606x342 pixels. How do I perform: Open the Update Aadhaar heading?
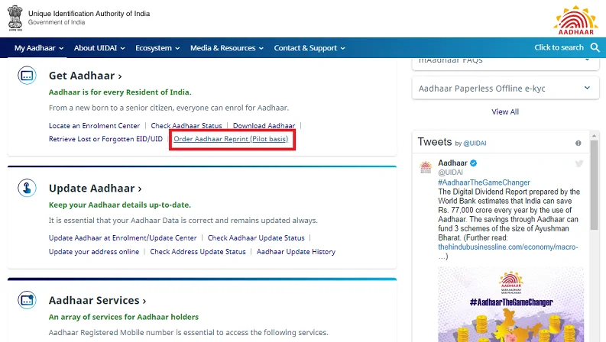pyautogui.click(x=95, y=188)
